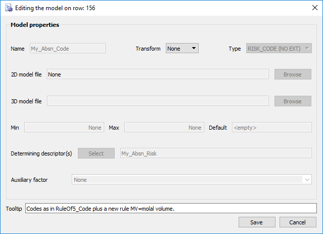Viewport: 323px width, 234px height.
Task: Click the Model properties group heading
Action: click(35, 25)
